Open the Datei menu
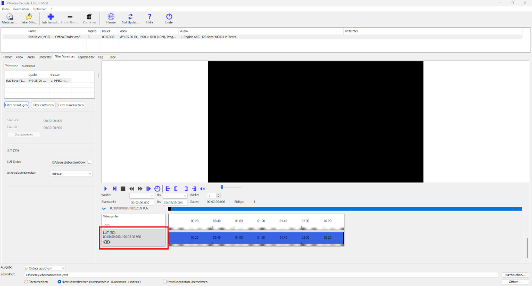The image size is (532, 286). point(5,9)
